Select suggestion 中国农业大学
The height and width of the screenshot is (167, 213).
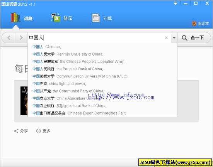pos(102,98)
